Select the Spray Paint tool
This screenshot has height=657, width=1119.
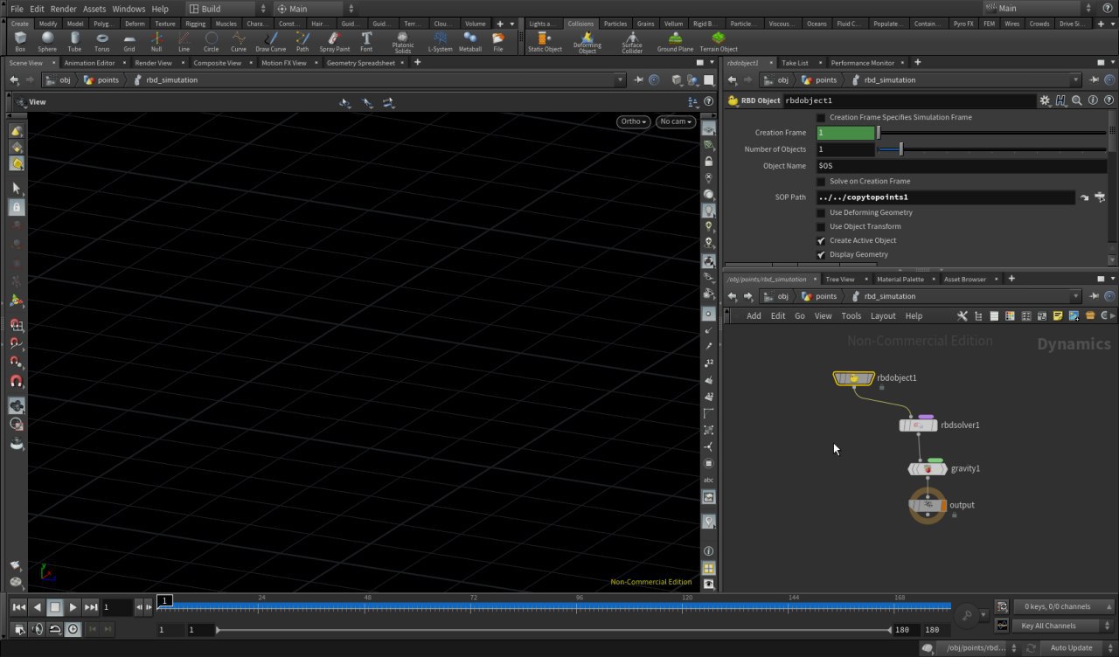335,41
